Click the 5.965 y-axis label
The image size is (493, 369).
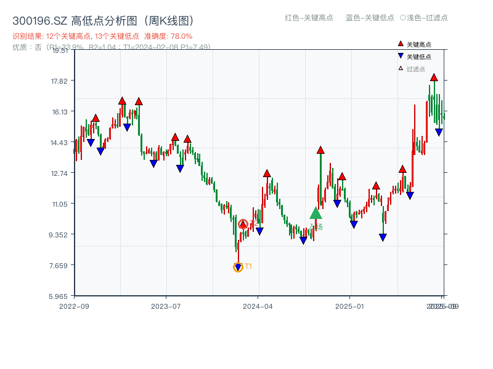58,296
